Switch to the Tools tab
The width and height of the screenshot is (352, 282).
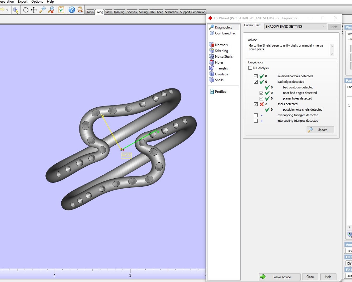pos(90,12)
